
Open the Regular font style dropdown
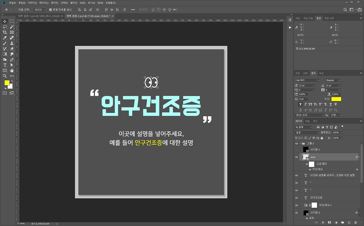tap(333, 80)
